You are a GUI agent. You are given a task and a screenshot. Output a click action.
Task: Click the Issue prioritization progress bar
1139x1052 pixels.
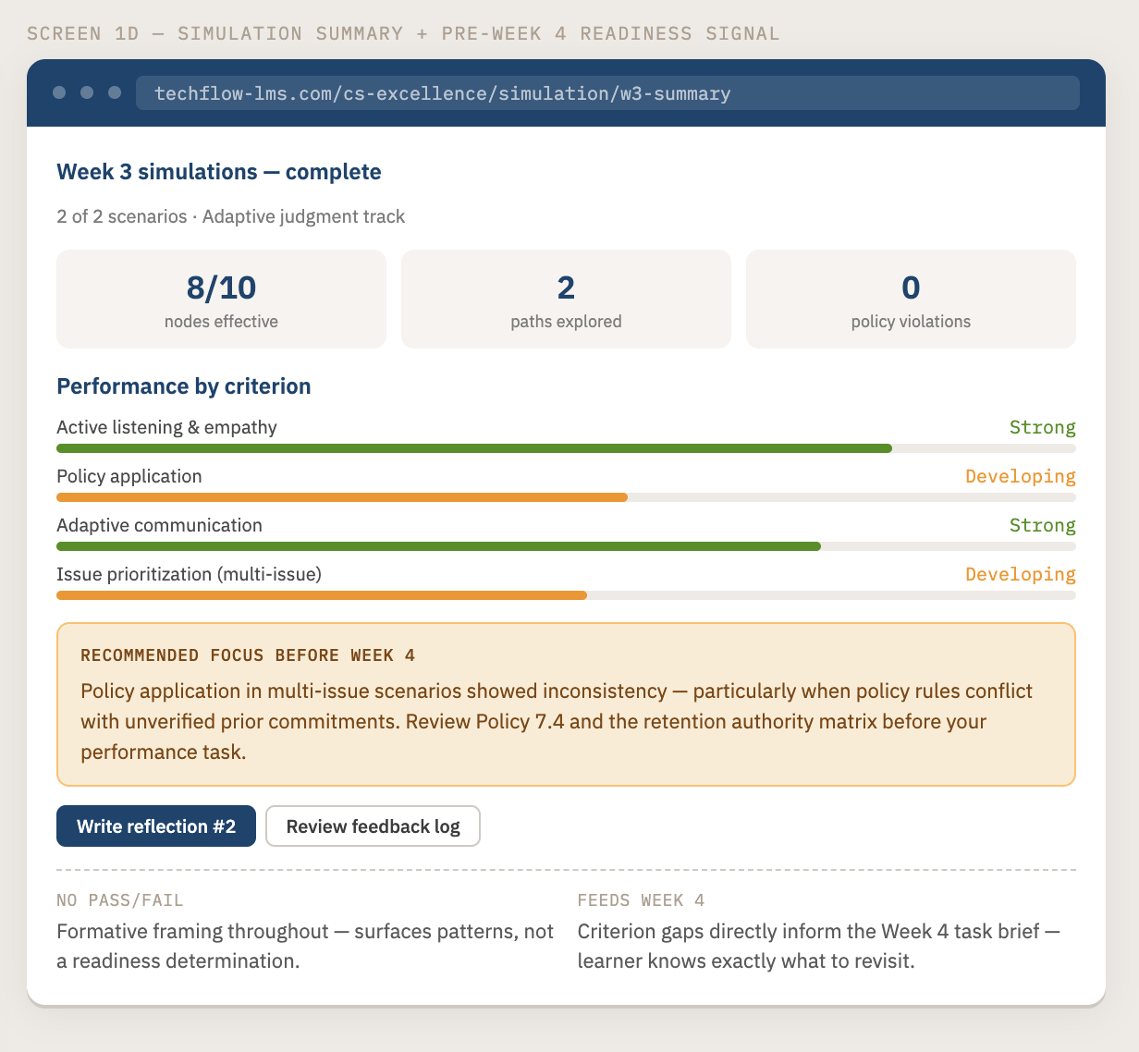(x=566, y=595)
